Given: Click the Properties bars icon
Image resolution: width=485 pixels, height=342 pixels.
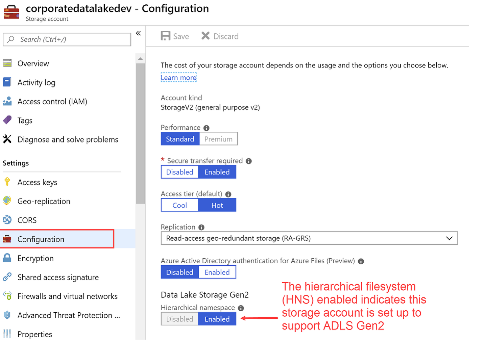Looking at the screenshot, I should [7, 334].
